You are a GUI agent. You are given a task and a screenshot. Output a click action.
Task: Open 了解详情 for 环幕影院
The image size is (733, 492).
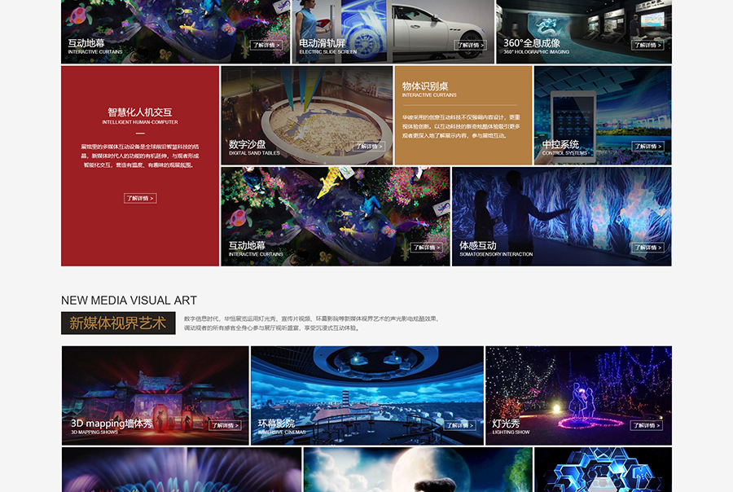(x=460, y=425)
